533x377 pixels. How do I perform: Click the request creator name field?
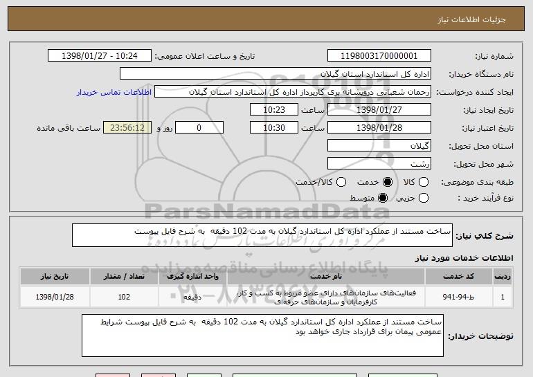point(293,92)
